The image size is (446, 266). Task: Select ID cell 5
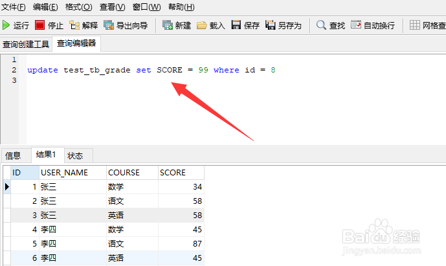25,243
